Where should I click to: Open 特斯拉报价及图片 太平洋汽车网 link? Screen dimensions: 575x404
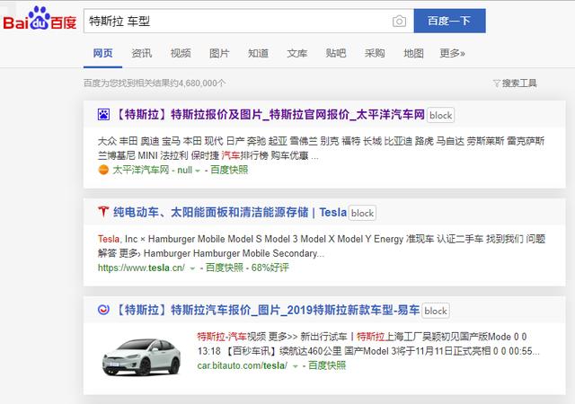(x=270, y=115)
